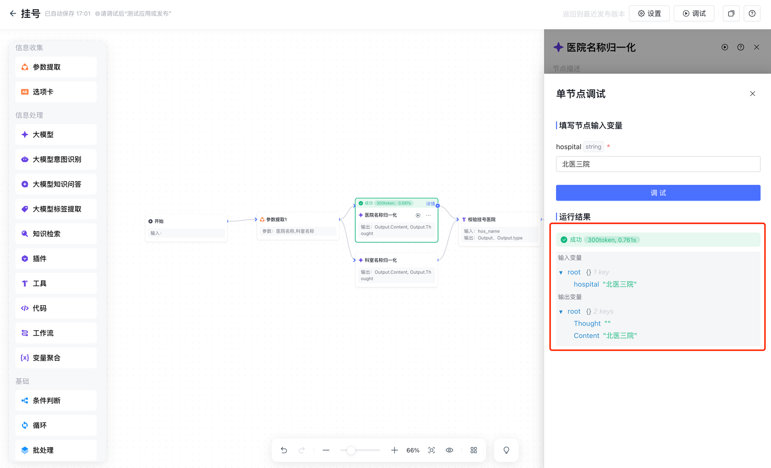Adjust the canvas zoom slider handle
Image resolution: width=771 pixels, height=468 pixels.
point(351,450)
